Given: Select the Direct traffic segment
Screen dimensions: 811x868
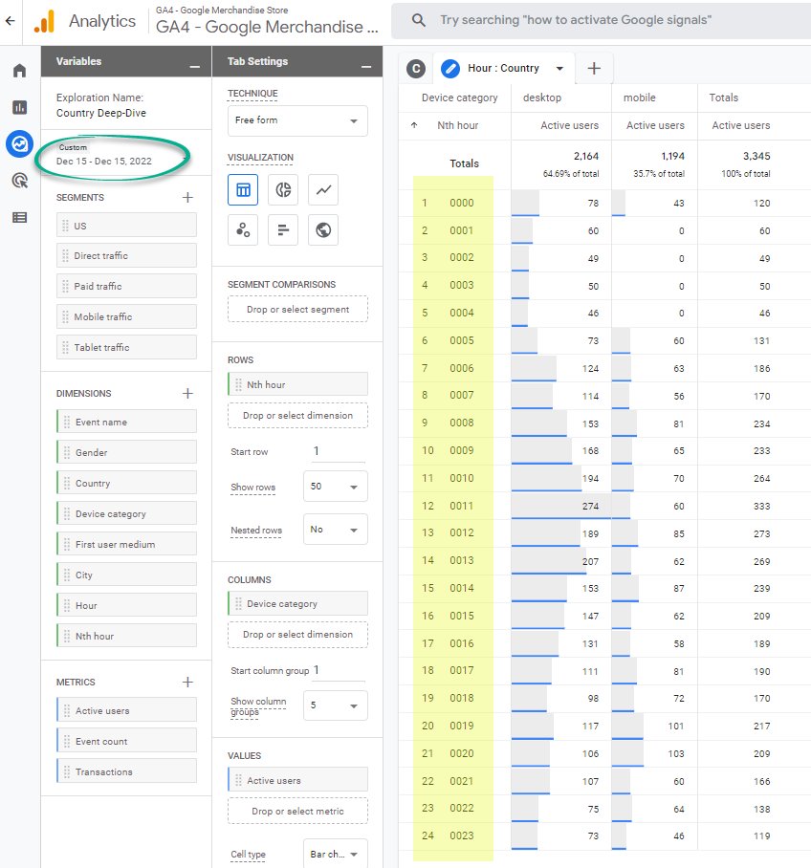Looking at the screenshot, I should click(126, 256).
